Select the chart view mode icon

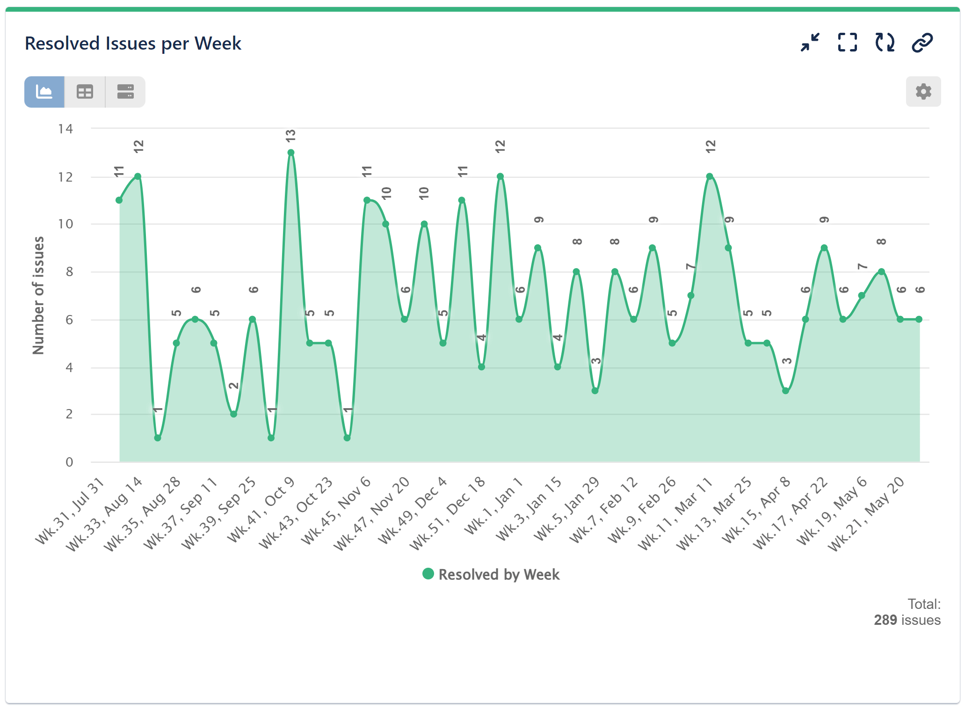[x=44, y=92]
